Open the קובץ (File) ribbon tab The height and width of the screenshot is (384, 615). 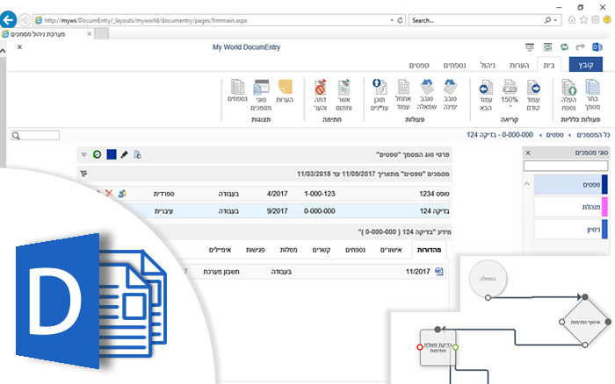[x=586, y=65]
